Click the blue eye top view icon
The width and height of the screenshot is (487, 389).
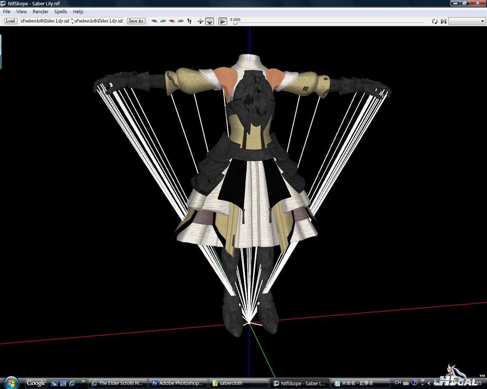click(x=154, y=21)
